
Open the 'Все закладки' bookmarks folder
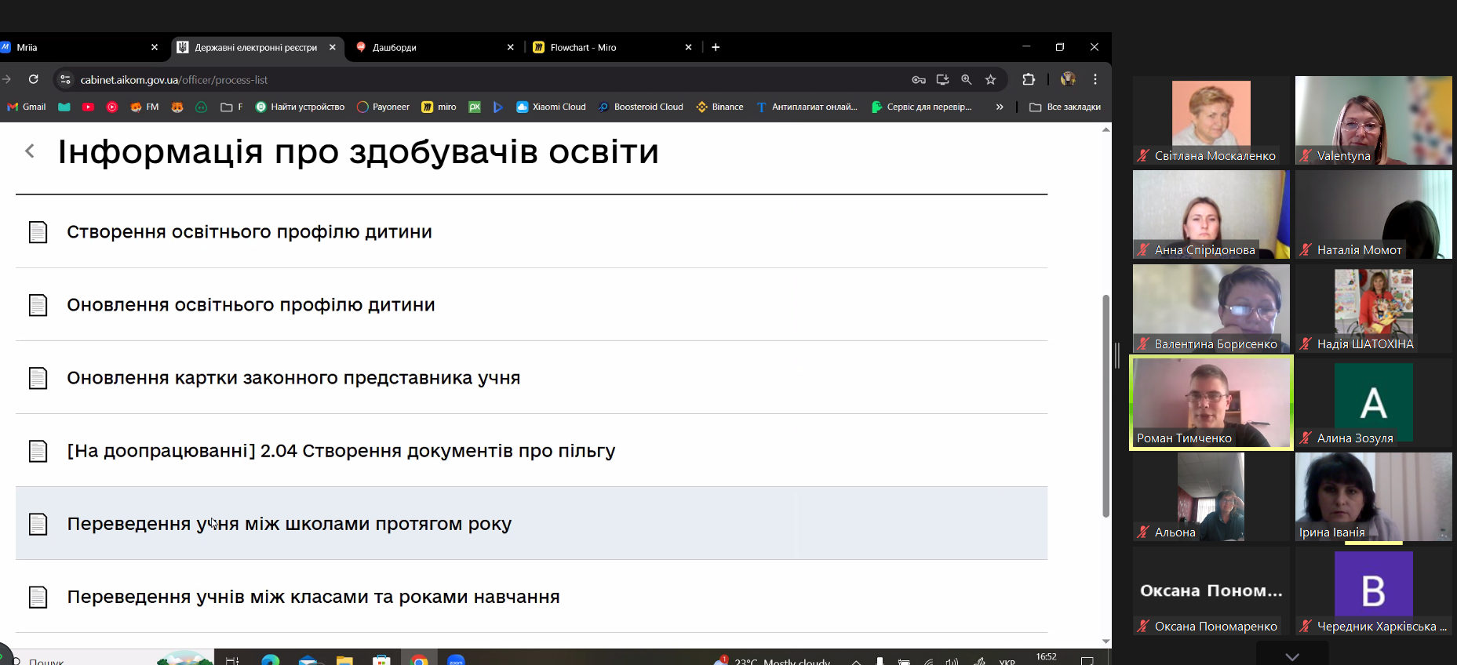point(1065,107)
